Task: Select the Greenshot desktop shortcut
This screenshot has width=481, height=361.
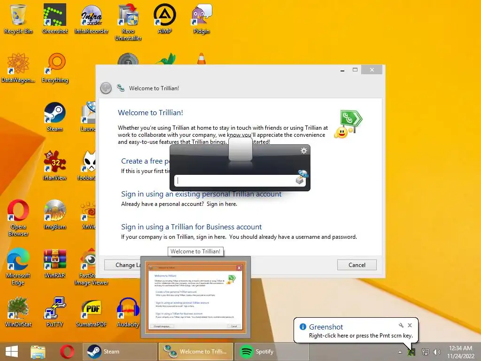Action: [x=55, y=19]
